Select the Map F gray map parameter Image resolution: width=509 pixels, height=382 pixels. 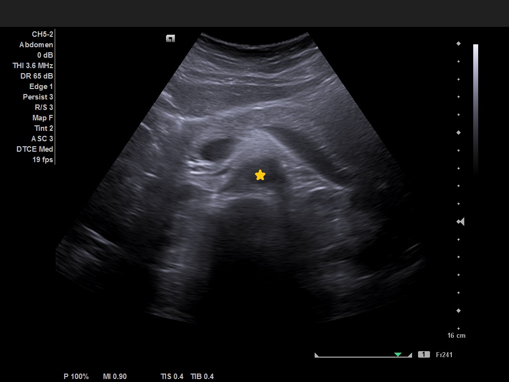point(43,118)
